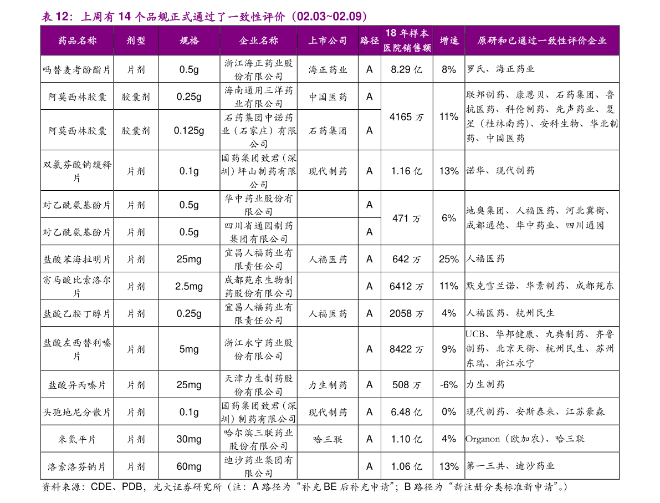This screenshot has width=660, height=503.
Task: Click the '盐酸乙胺丁醇片' drug name cell
Action: click(76, 314)
